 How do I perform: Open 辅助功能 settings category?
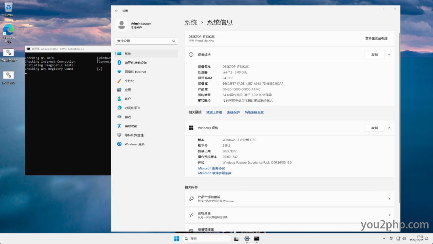point(146,126)
